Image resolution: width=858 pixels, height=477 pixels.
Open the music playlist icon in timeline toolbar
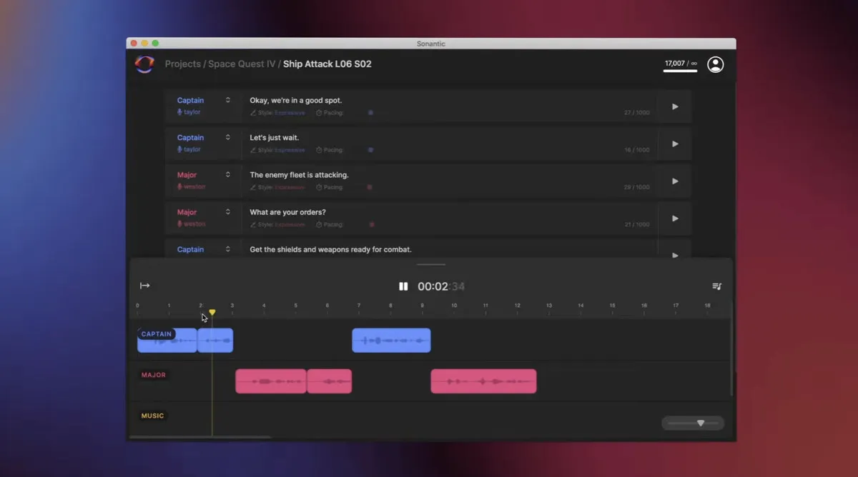pos(716,286)
